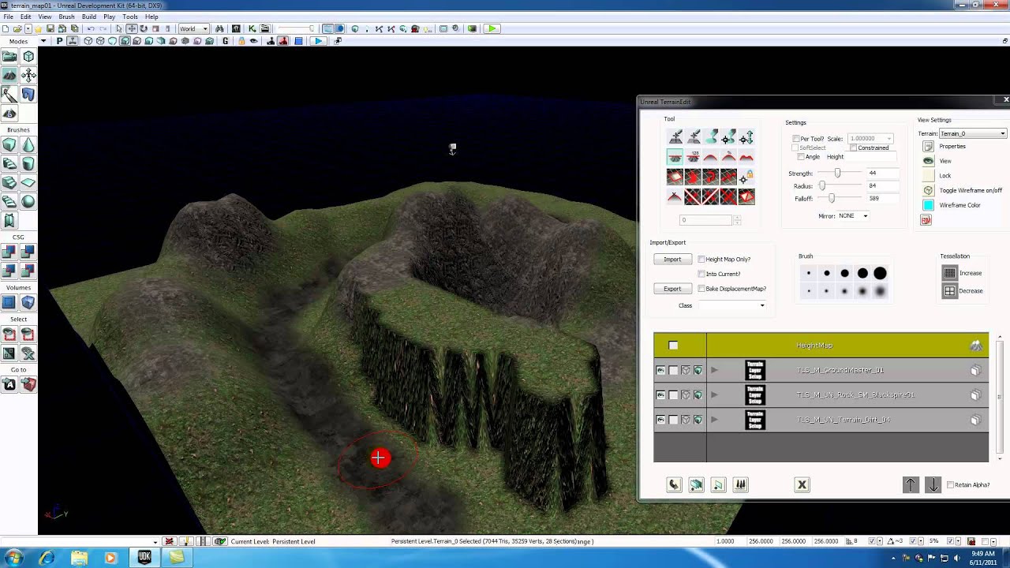Enable Bake DisplacementMap checkbox

(701, 289)
